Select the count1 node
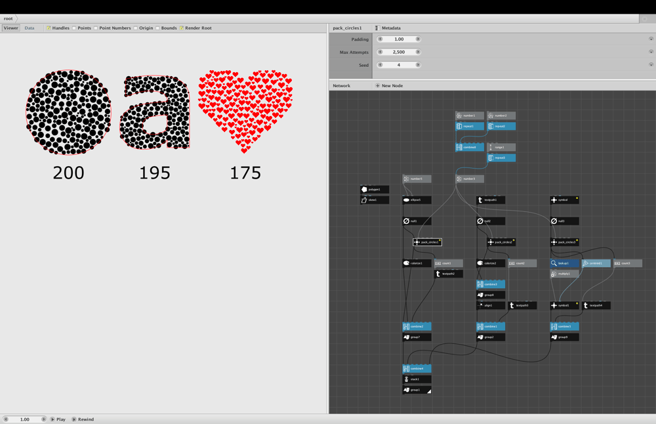This screenshot has height=424, width=656. (x=449, y=263)
